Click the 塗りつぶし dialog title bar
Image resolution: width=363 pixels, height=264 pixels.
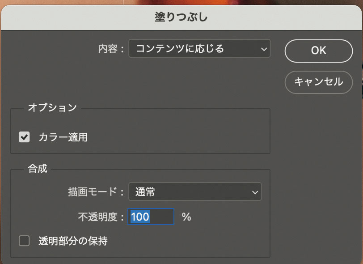coord(181,17)
